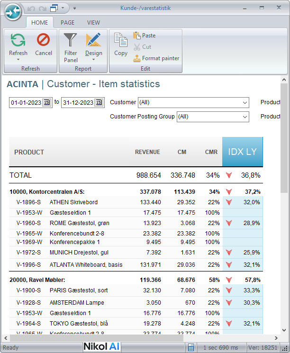Click the CMR column header

click(211, 152)
